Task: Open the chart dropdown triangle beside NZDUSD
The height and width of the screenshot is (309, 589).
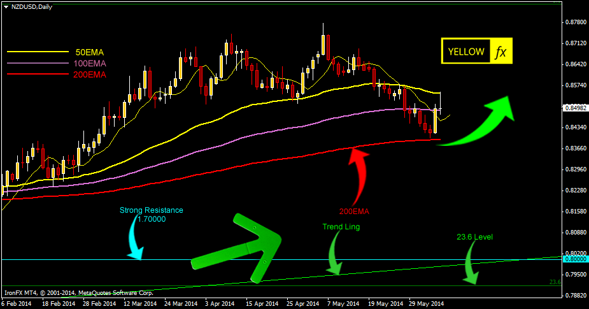Action: [6, 6]
